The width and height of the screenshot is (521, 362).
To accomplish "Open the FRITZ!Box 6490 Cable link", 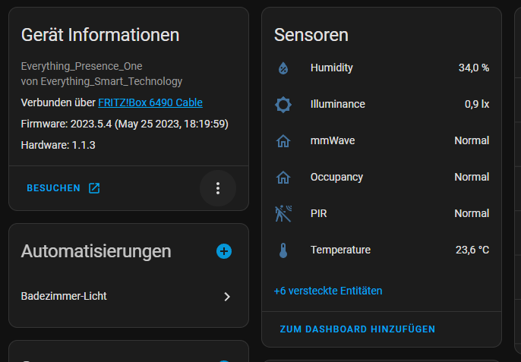I will pos(150,102).
